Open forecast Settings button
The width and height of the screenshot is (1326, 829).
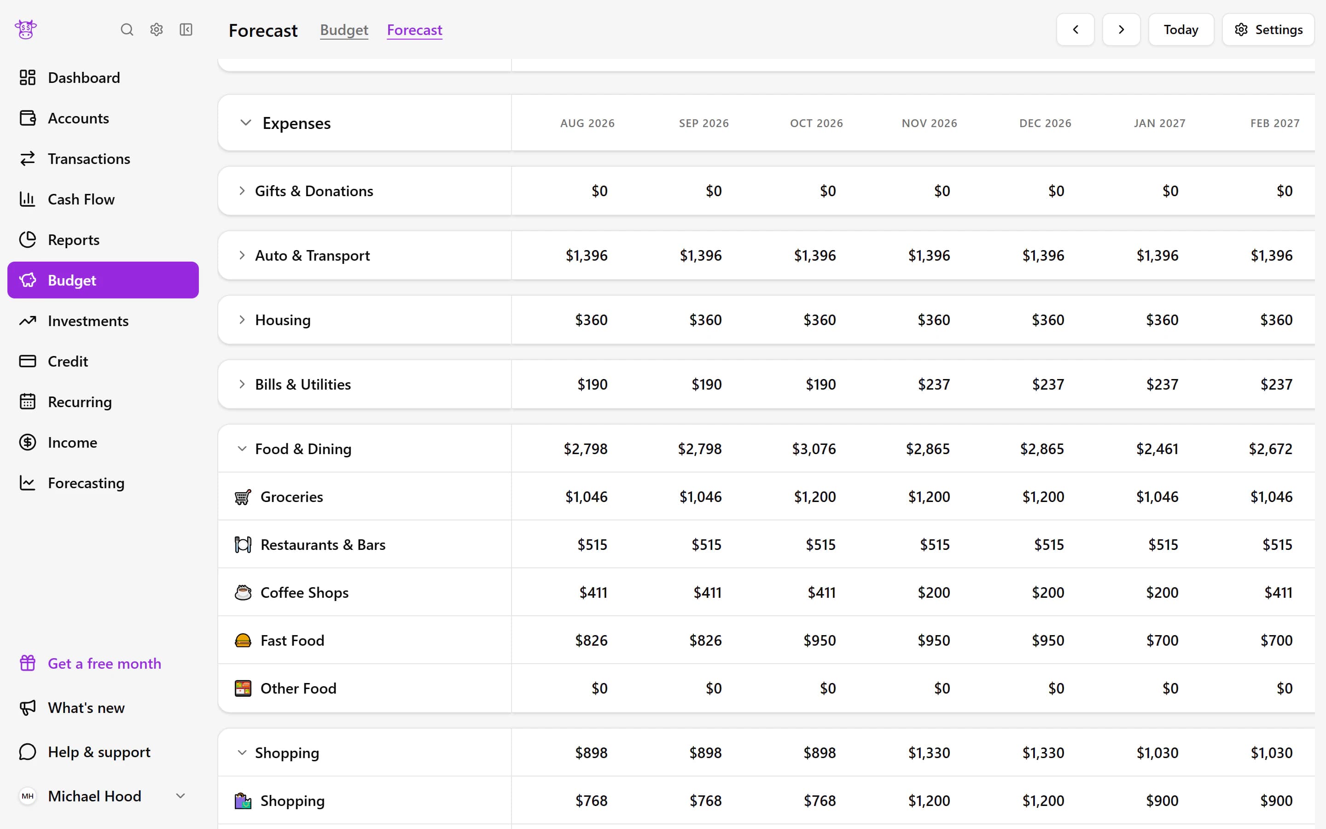[1268, 29]
